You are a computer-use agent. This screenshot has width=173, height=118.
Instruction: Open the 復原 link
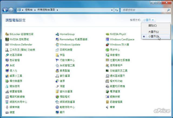62,81
